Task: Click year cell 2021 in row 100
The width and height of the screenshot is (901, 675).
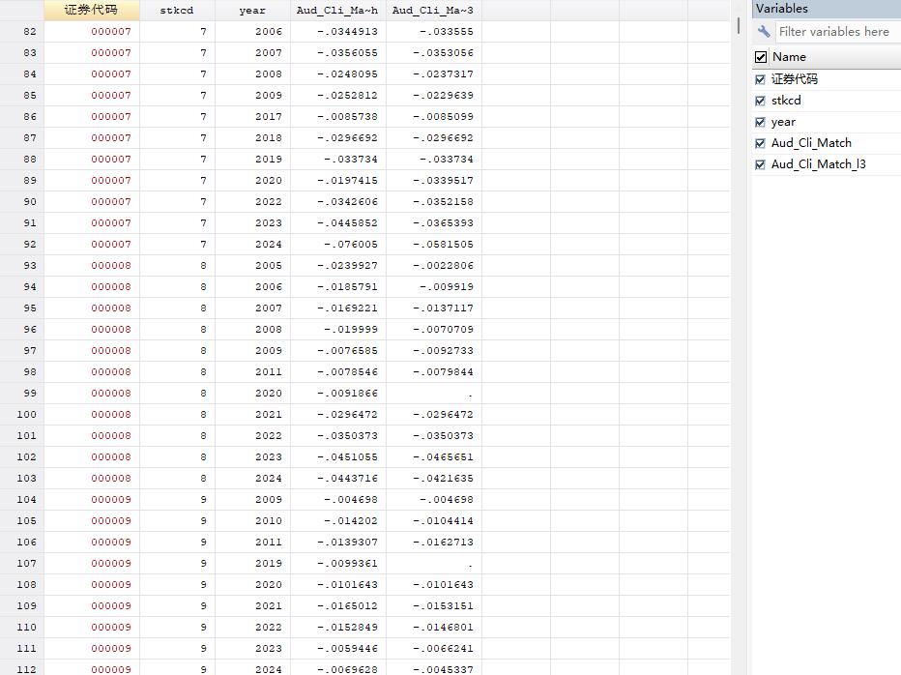Action: click(253, 415)
